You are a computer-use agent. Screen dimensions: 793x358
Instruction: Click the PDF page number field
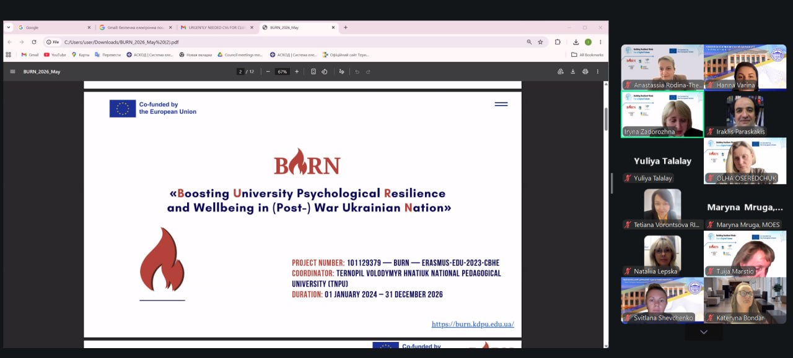point(240,72)
